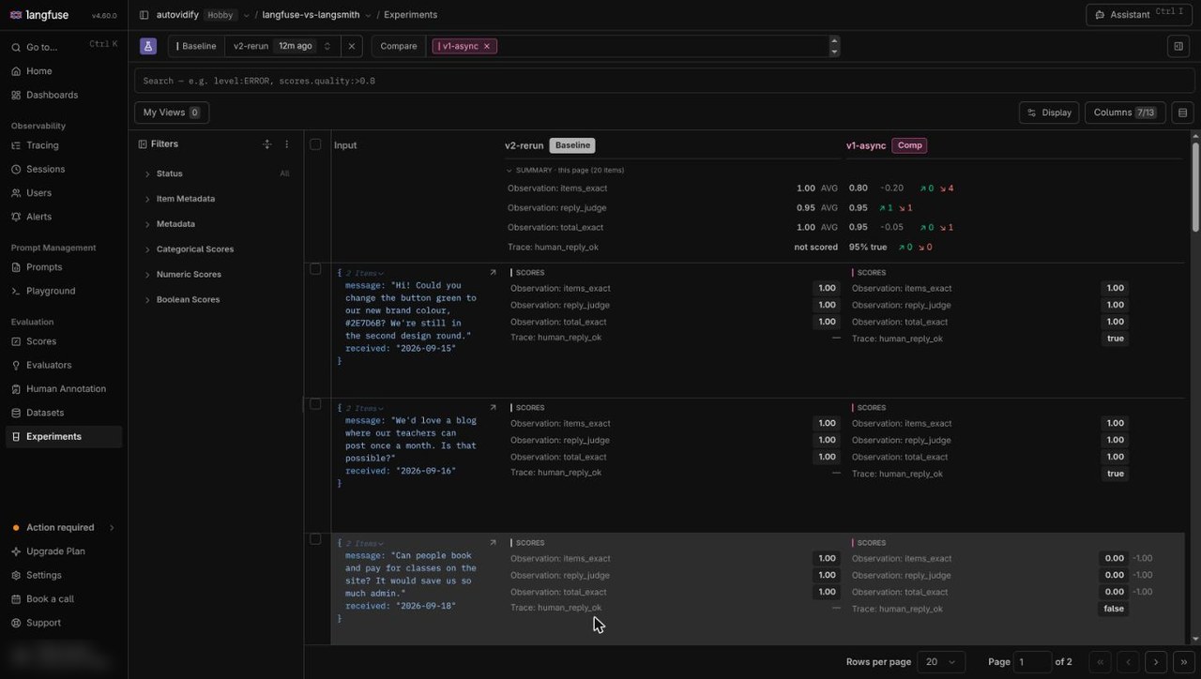The width and height of the screenshot is (1201, 679).
Task: Open the Go to... command search
Action: pyautogui.click(x=64, y=47)
